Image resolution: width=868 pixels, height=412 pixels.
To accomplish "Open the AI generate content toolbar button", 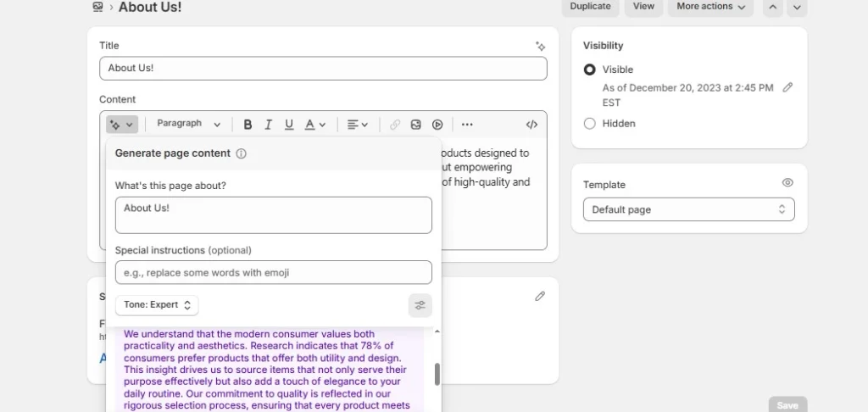I will pos(122,125).
